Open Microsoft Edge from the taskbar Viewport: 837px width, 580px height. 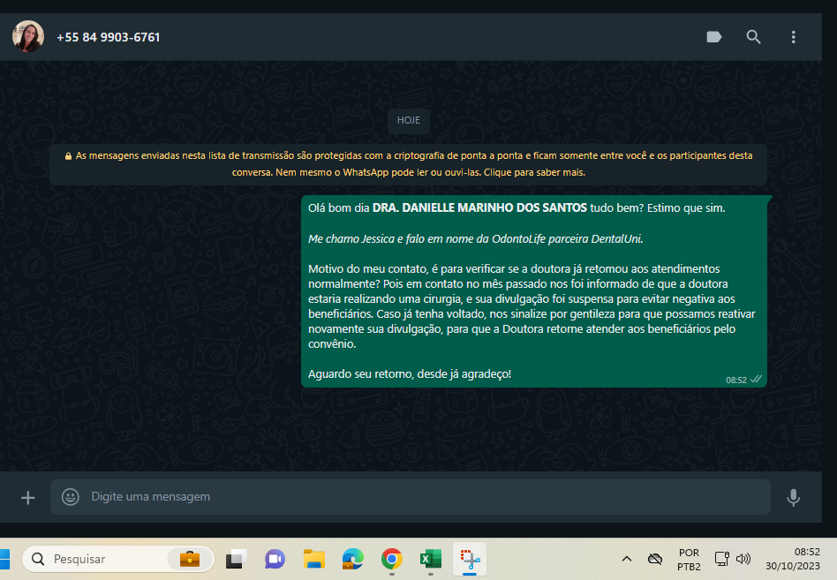pos(353,559)
